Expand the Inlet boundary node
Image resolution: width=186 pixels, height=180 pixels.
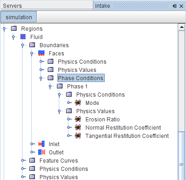pos(32,144)
